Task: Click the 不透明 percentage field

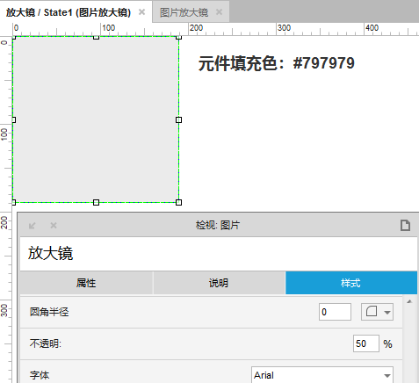Action: pyautogui.click(x=366, y=343)
